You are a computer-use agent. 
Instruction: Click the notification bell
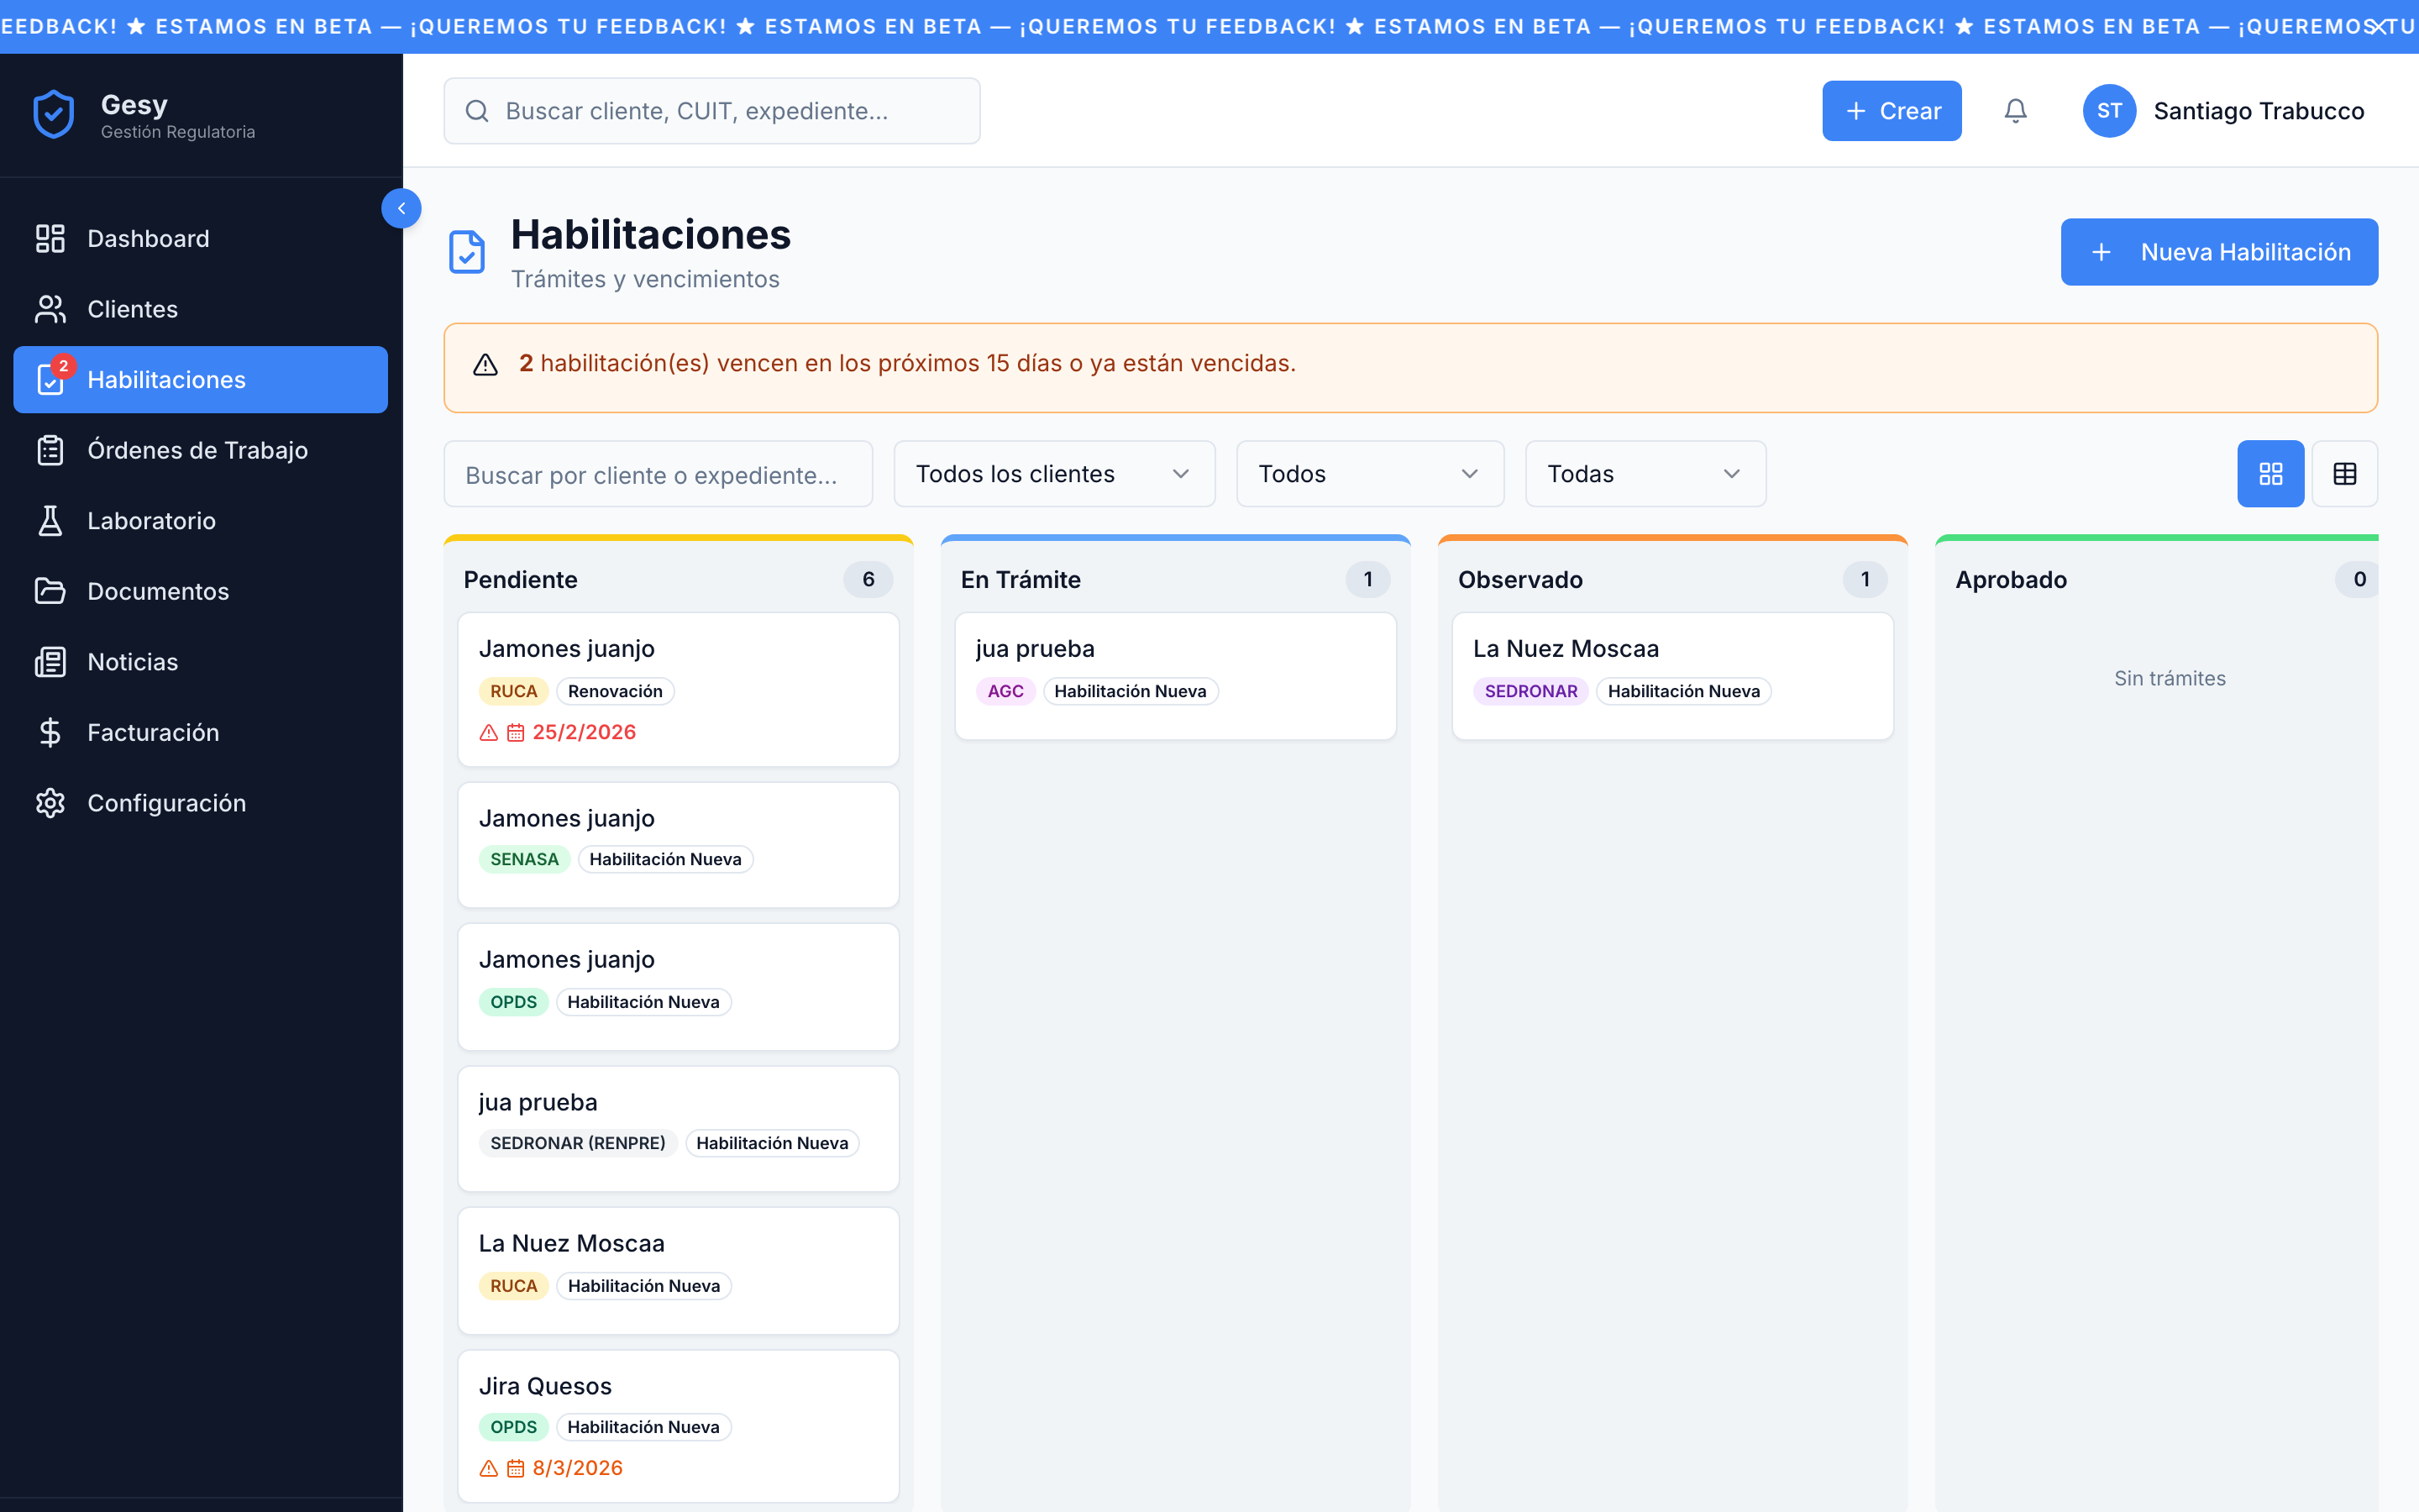(2015, 110)
